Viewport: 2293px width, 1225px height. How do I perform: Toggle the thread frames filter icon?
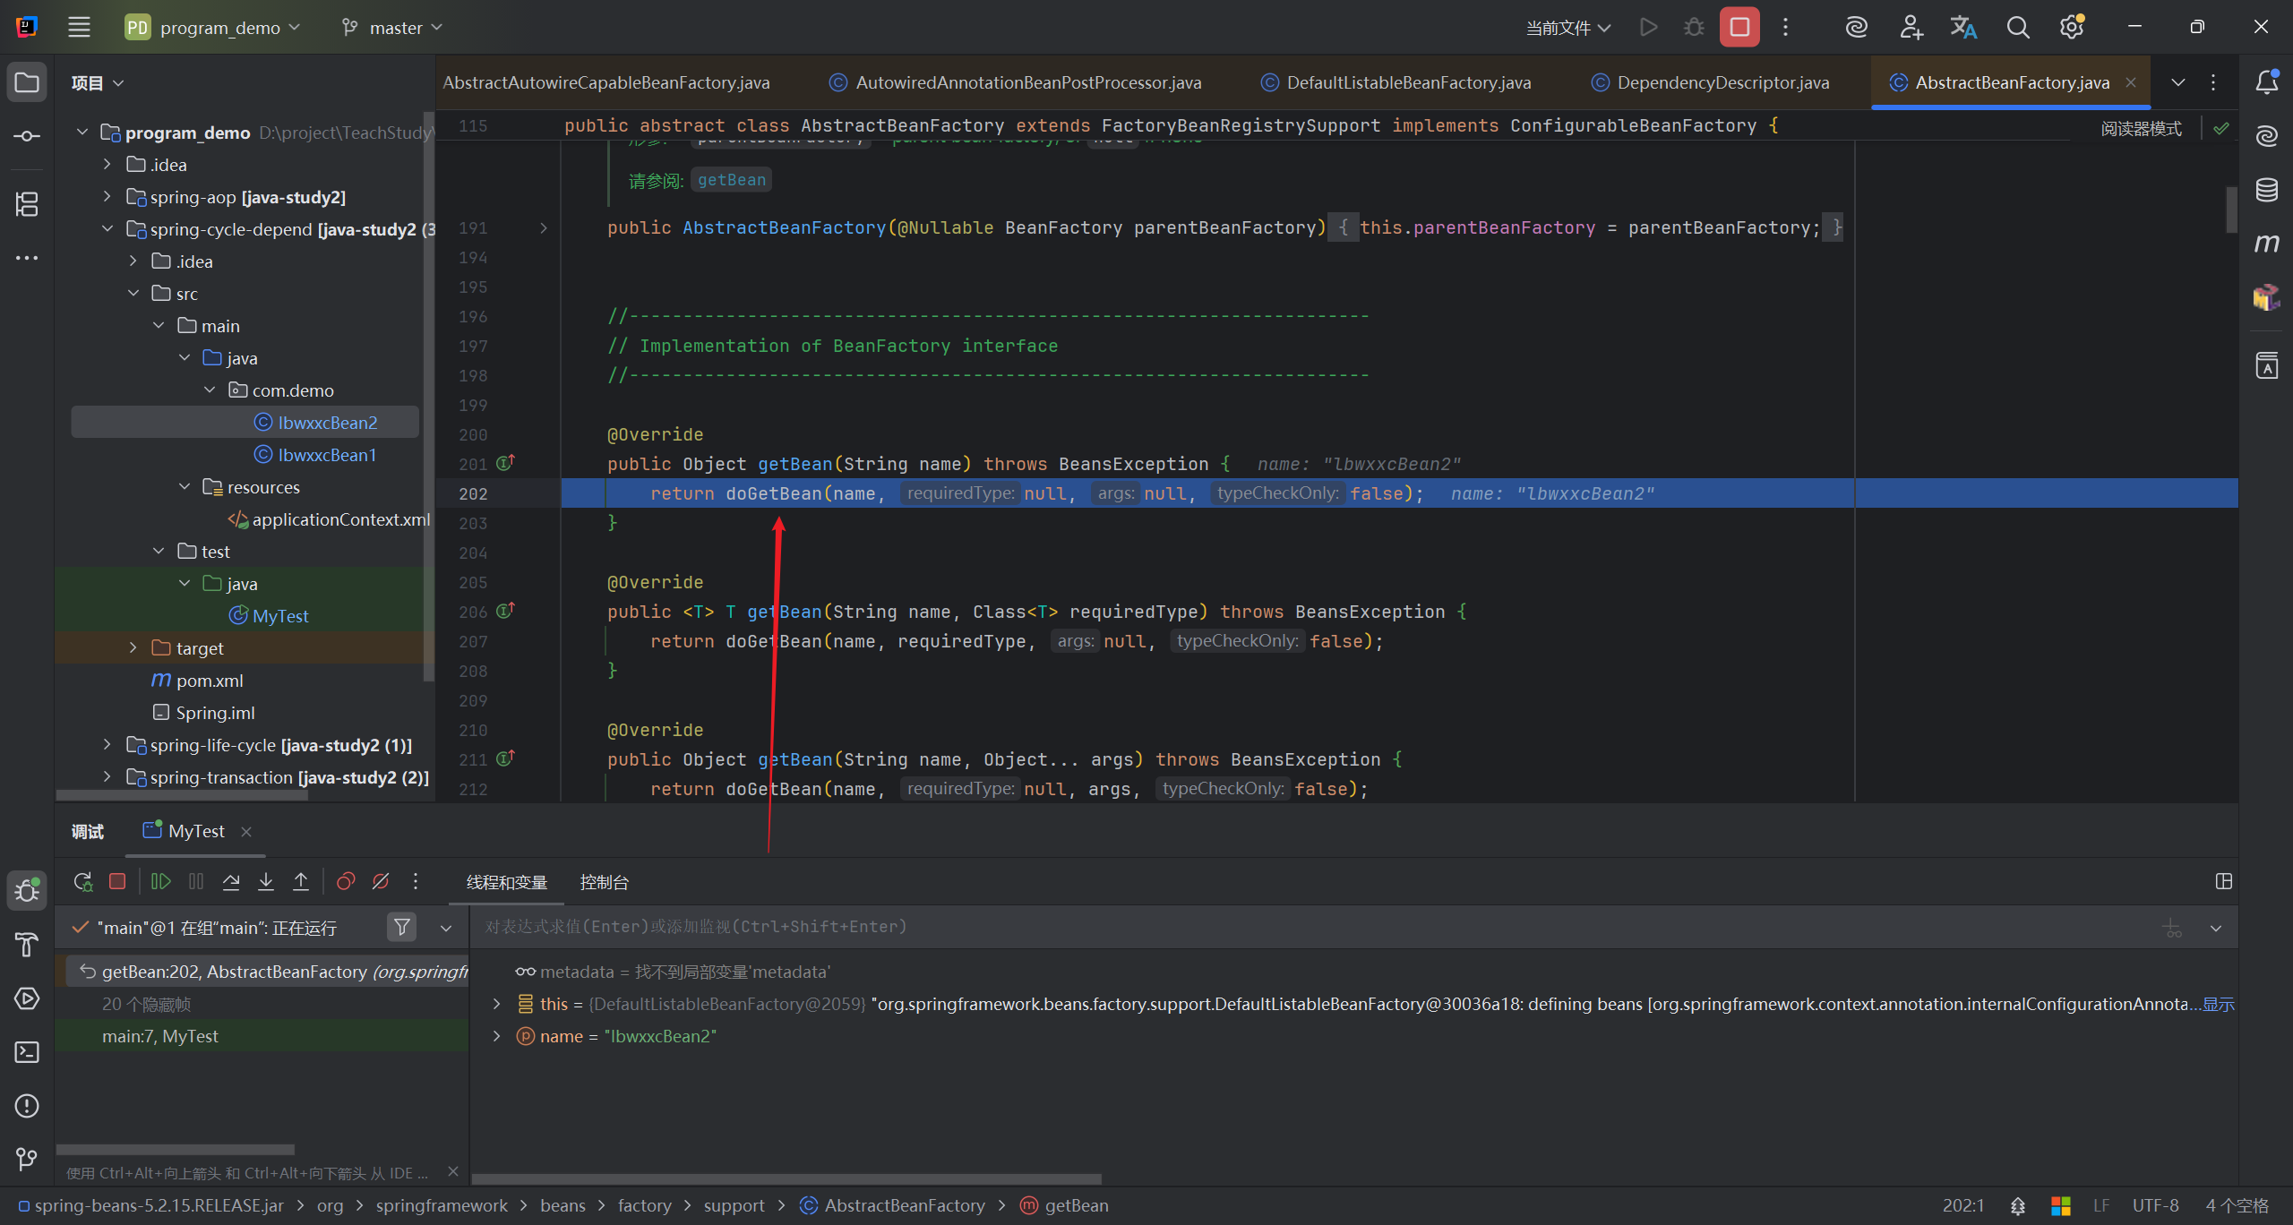402,927
